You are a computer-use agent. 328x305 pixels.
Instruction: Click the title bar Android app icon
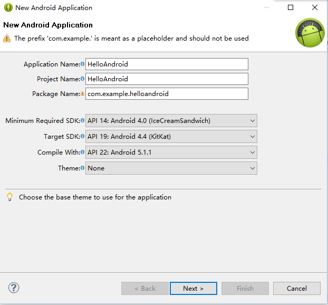[8, 8]
